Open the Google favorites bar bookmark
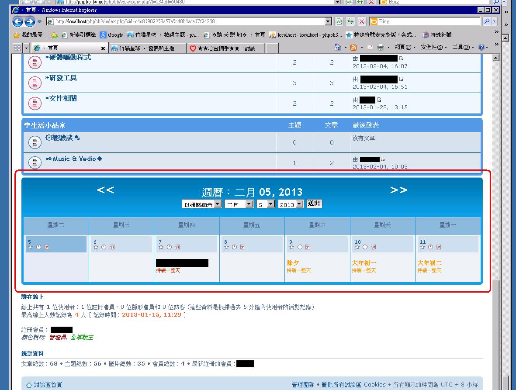Screen dimensions: 516x390 111,35
